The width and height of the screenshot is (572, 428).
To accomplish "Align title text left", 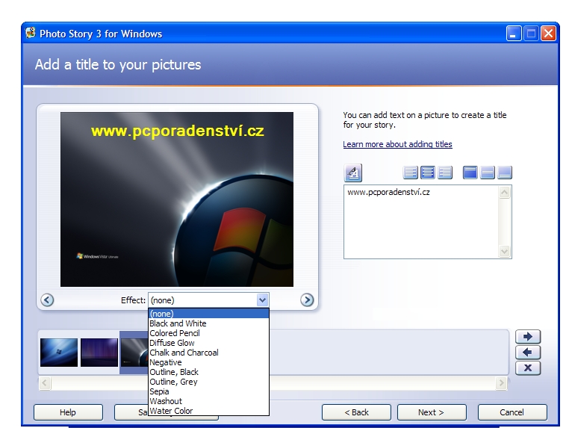I will point(411,173).
